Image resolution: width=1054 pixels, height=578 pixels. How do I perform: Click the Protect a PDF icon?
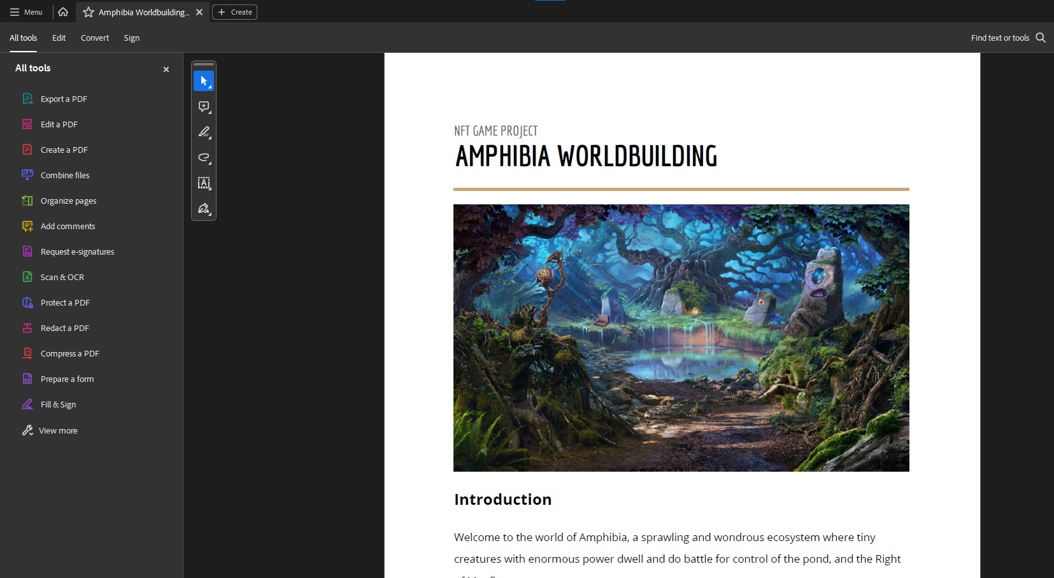[27, 302]
